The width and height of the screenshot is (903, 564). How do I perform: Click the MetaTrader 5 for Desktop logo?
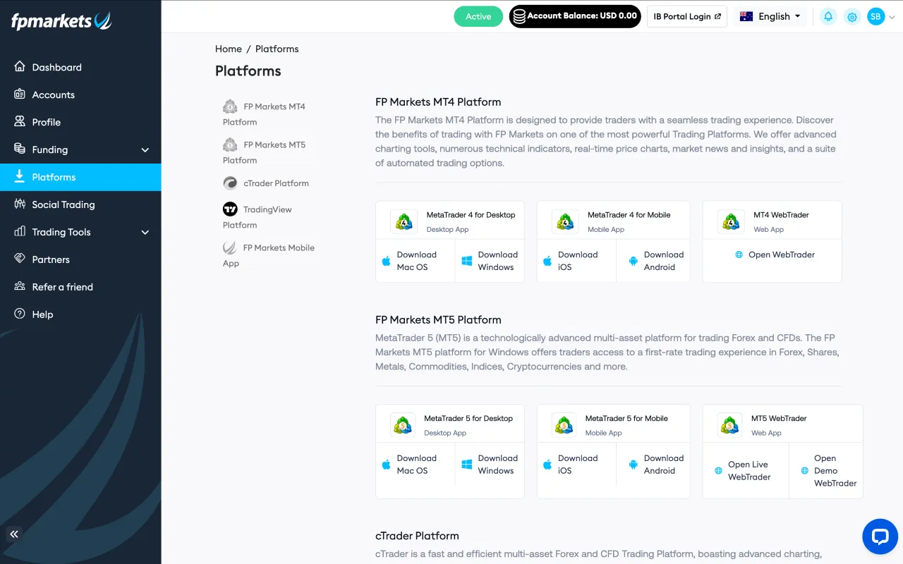(x=403, y=424)
